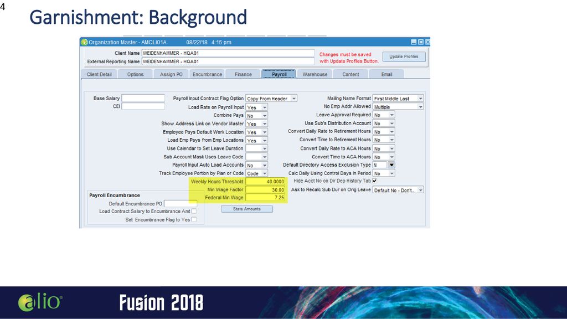Viewport: 567px width, 319px height.
Task: Click the Base Salary field
Action: (143, 98)
